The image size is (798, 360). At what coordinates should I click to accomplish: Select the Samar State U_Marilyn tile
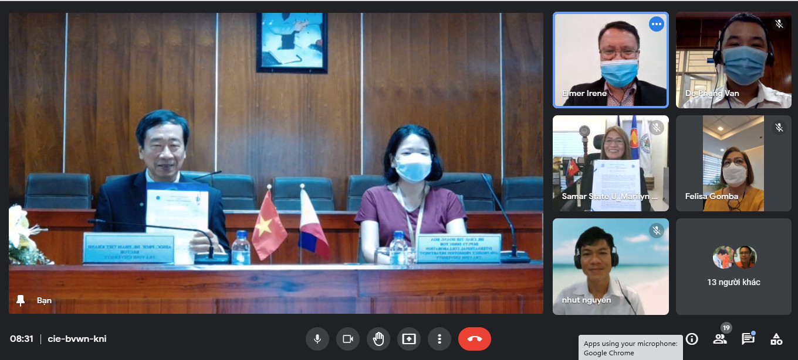610,163
